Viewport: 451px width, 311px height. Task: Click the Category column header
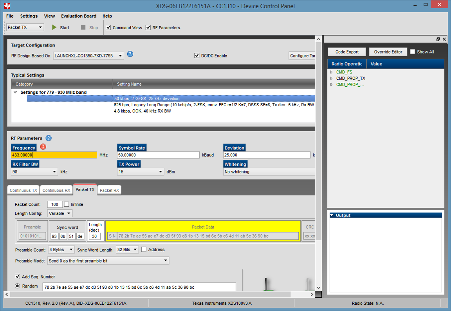62,84
